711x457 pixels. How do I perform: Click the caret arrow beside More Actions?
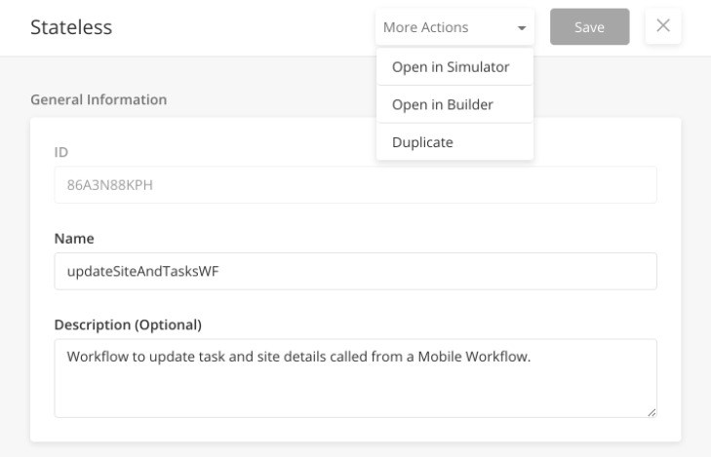coord(522,28)
